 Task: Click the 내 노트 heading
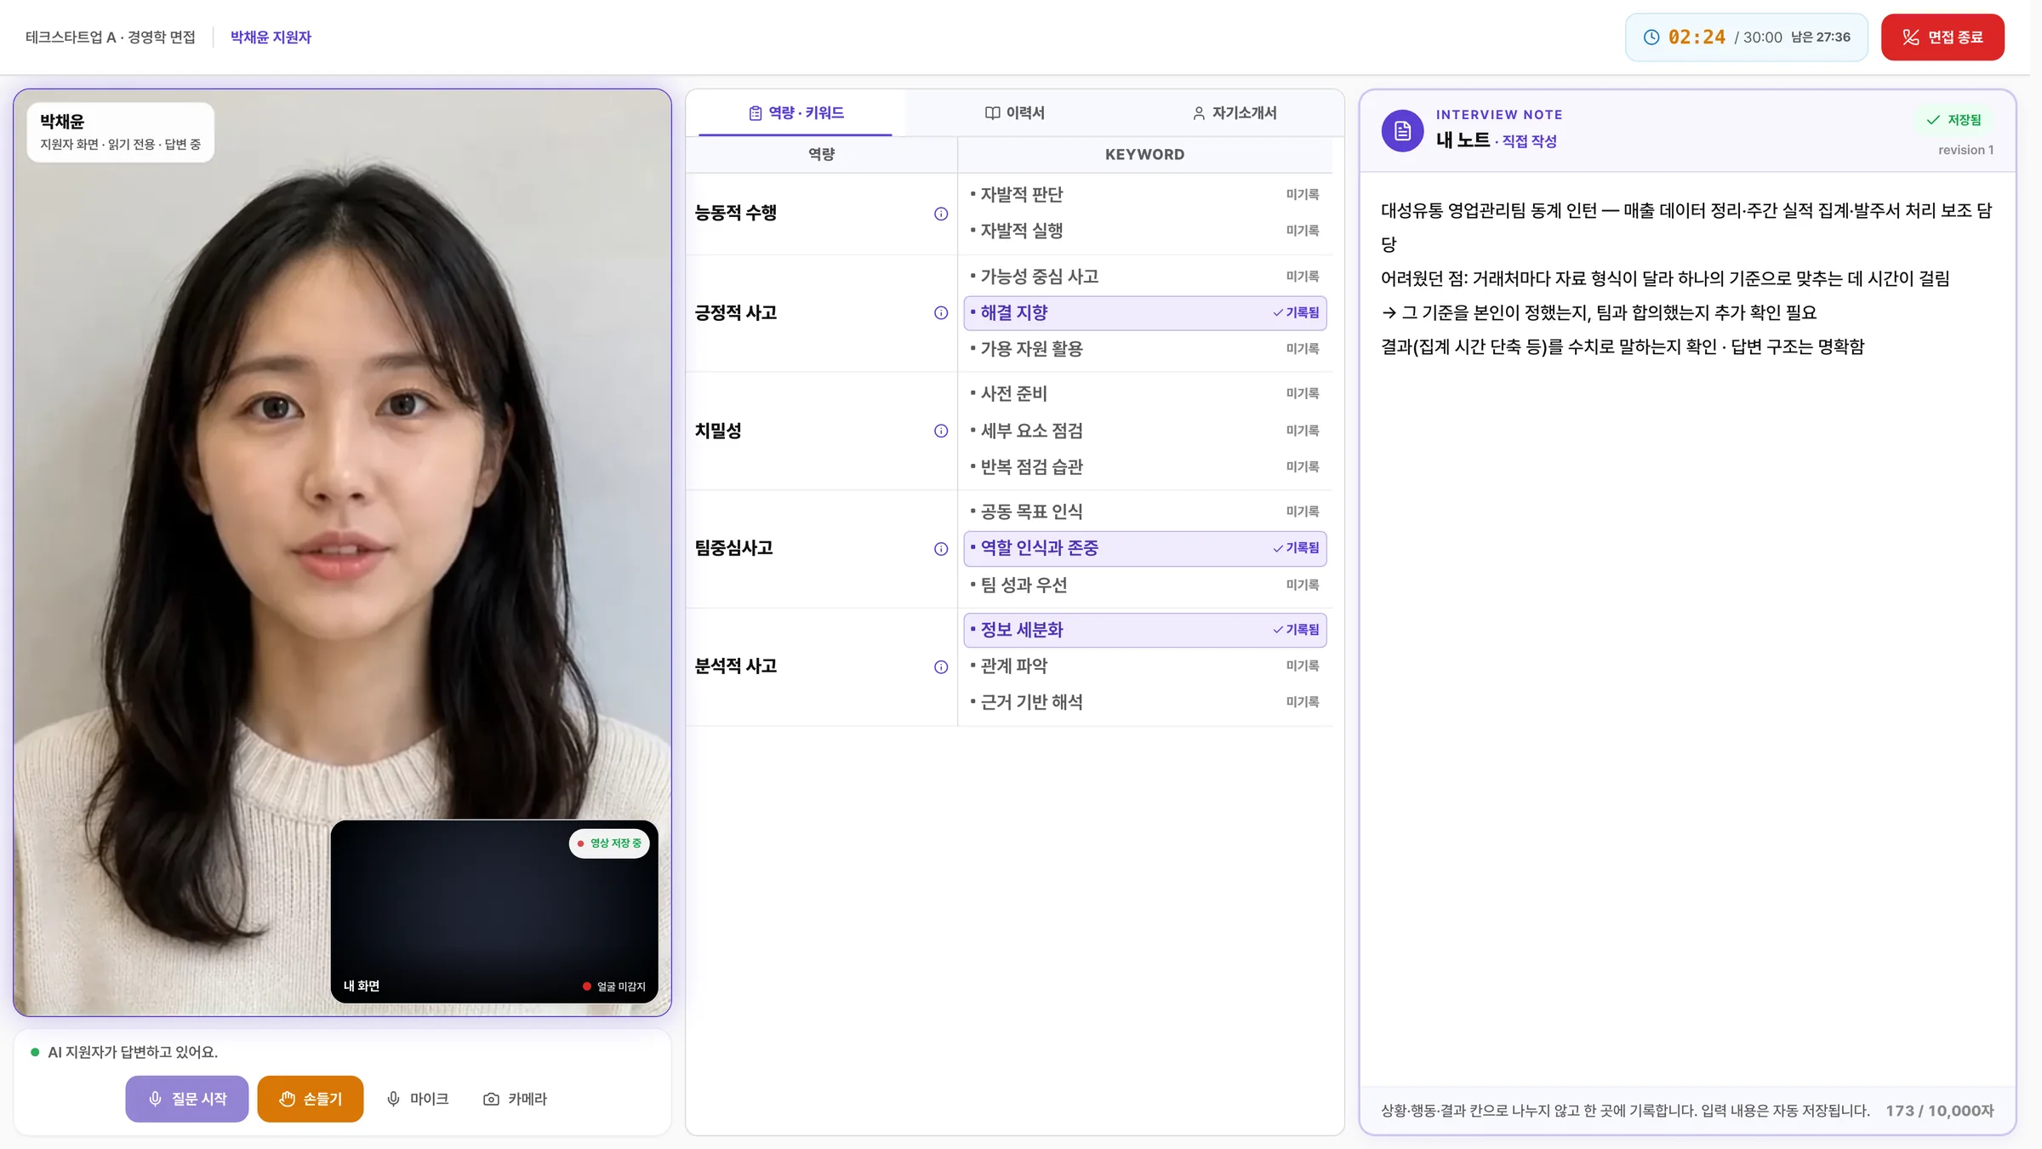pos(1463,140)
